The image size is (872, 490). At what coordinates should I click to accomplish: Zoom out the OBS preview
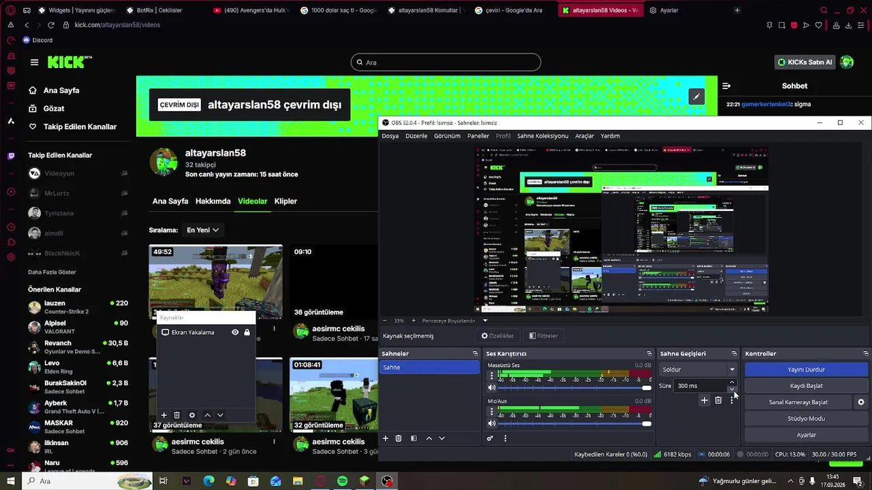384,321
